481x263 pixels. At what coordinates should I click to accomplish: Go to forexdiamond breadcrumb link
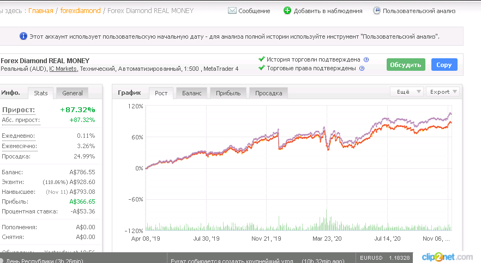pos(80,11)
